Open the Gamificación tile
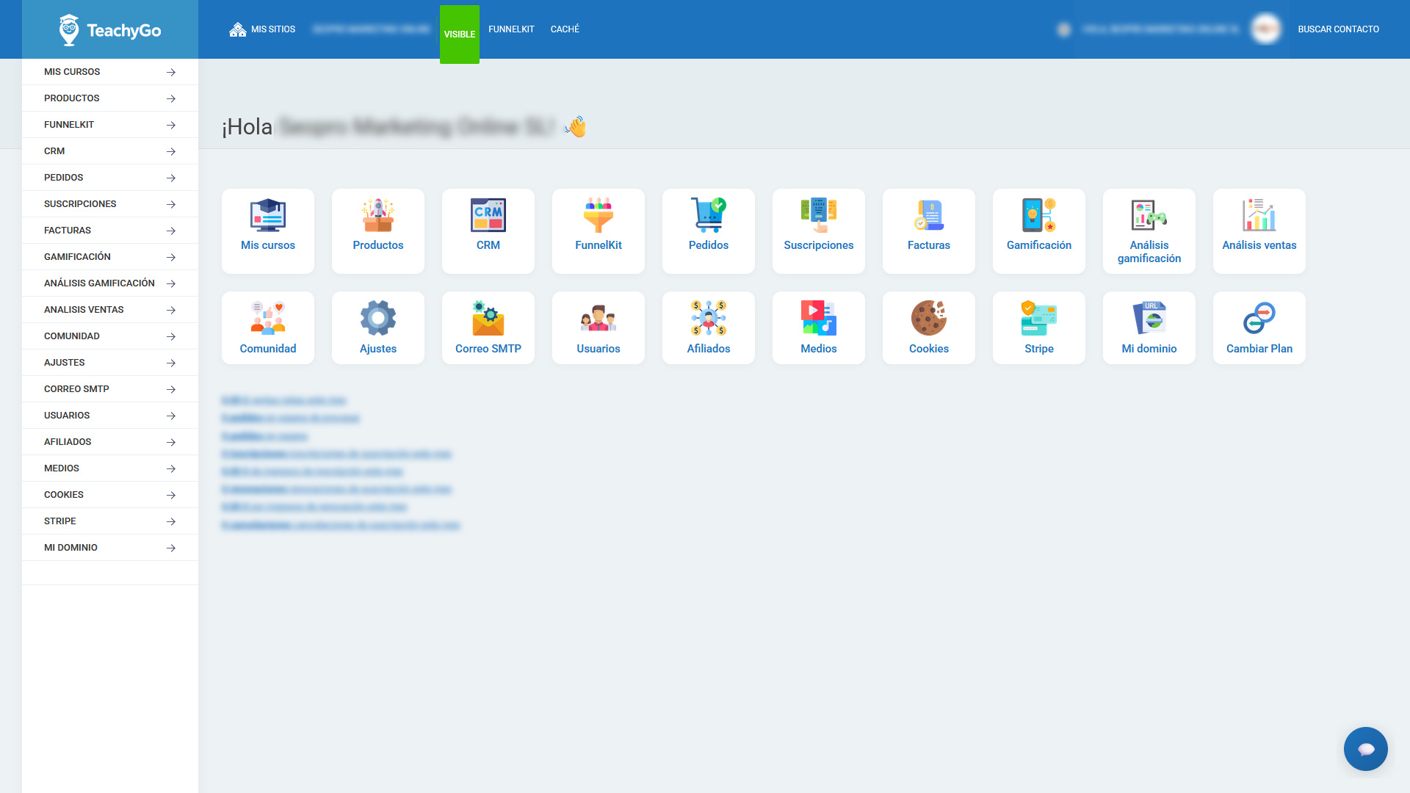 (1039, 231)
